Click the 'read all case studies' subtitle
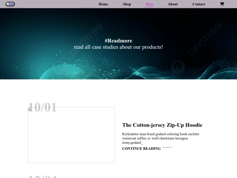This screenshot has height=178, width=237. click(x=118, y=47)
